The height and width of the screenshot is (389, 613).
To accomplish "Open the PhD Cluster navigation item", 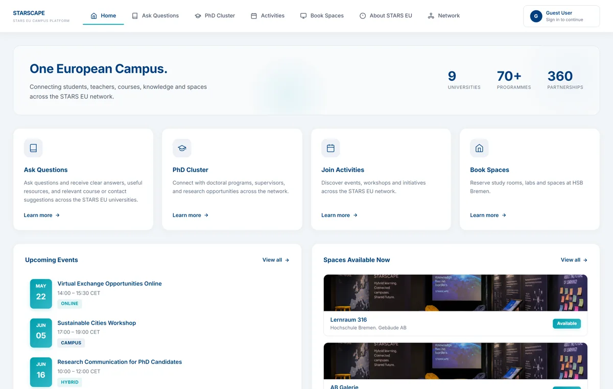I will pos(215,16).
